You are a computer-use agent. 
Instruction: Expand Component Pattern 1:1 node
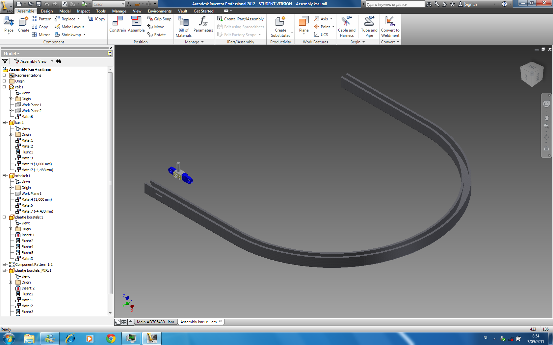pyautogui.click(x=4, y=264)
